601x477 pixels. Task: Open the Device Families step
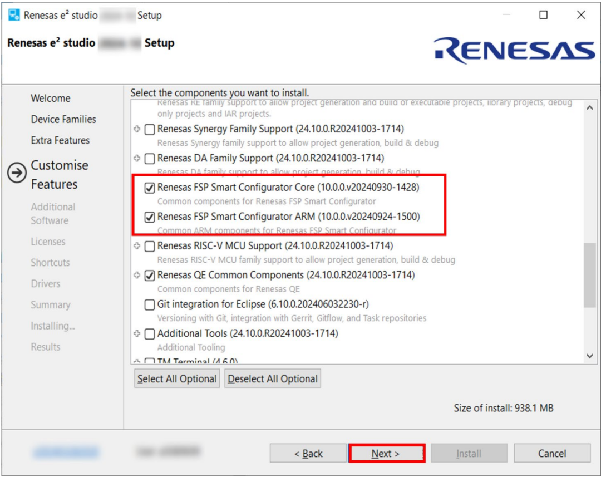pyautogui.click(x=63, y=120)
